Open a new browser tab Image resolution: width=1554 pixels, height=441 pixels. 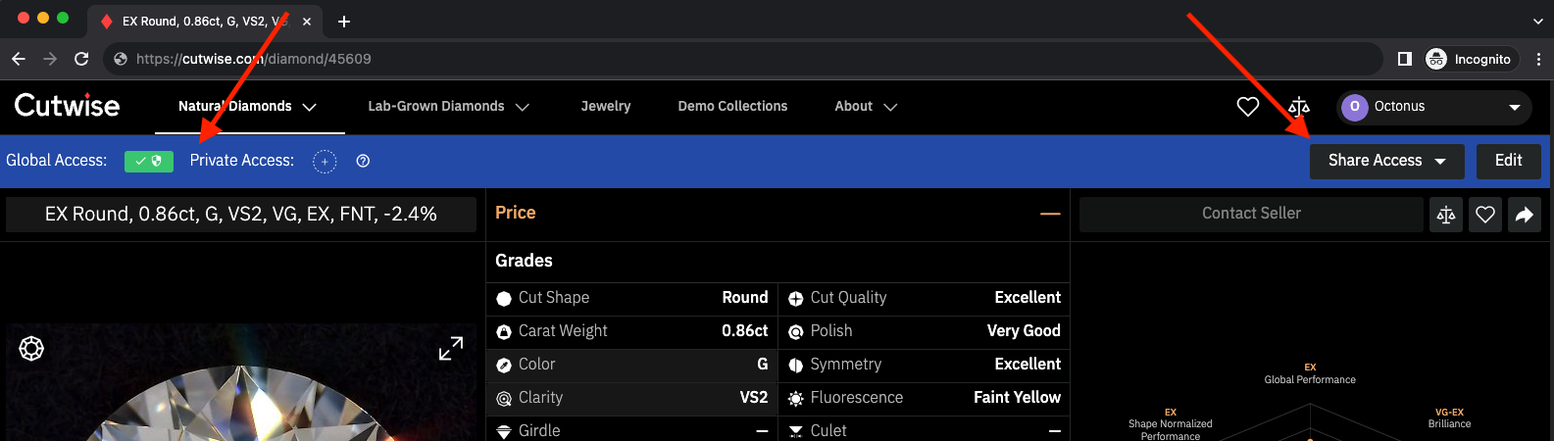[x=344, y=22]
